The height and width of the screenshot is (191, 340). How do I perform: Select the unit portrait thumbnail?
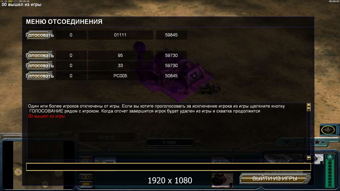pyautogui.click(x=222, y=180)
